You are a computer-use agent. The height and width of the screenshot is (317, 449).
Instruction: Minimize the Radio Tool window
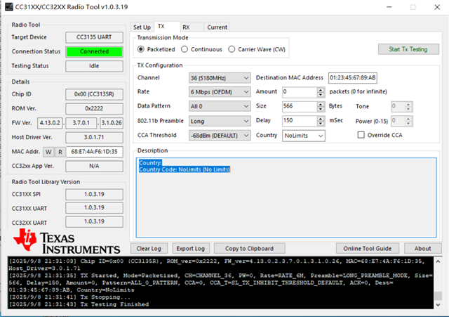pos(389,7)
